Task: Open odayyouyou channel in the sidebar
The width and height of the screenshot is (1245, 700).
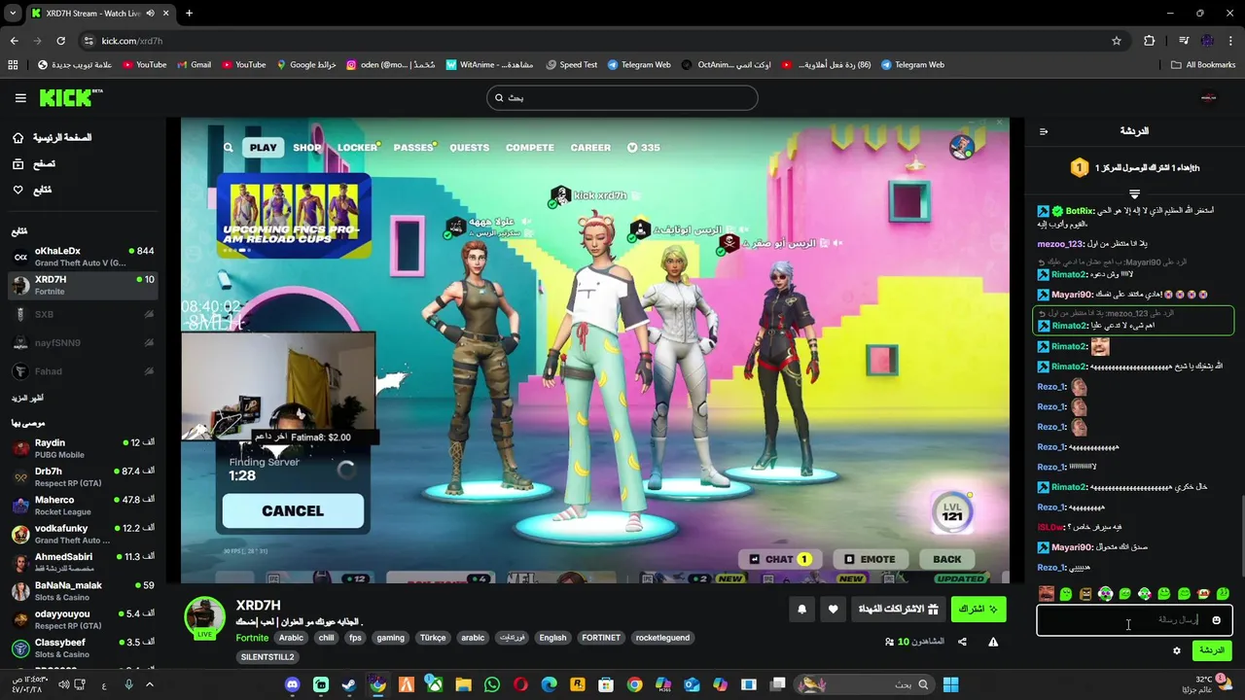Action: coord(83,619)
